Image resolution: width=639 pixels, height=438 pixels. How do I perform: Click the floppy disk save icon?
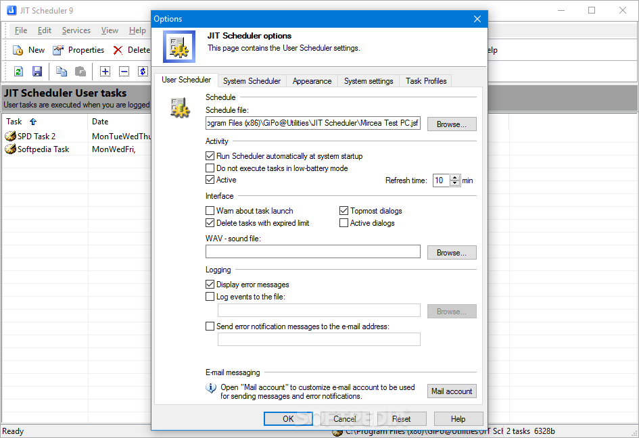37,72
